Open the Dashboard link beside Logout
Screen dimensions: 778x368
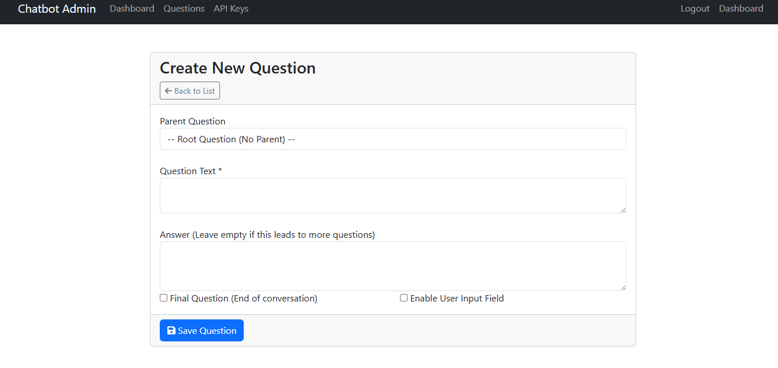741,9
